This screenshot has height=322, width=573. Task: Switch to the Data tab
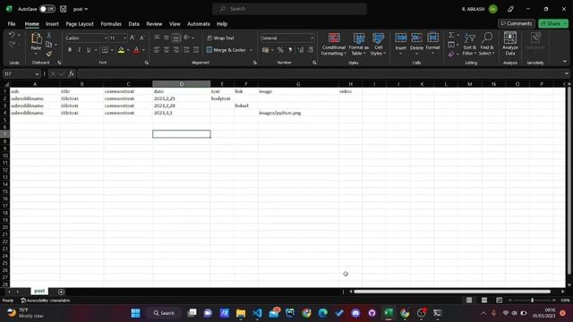coord(133,24)
